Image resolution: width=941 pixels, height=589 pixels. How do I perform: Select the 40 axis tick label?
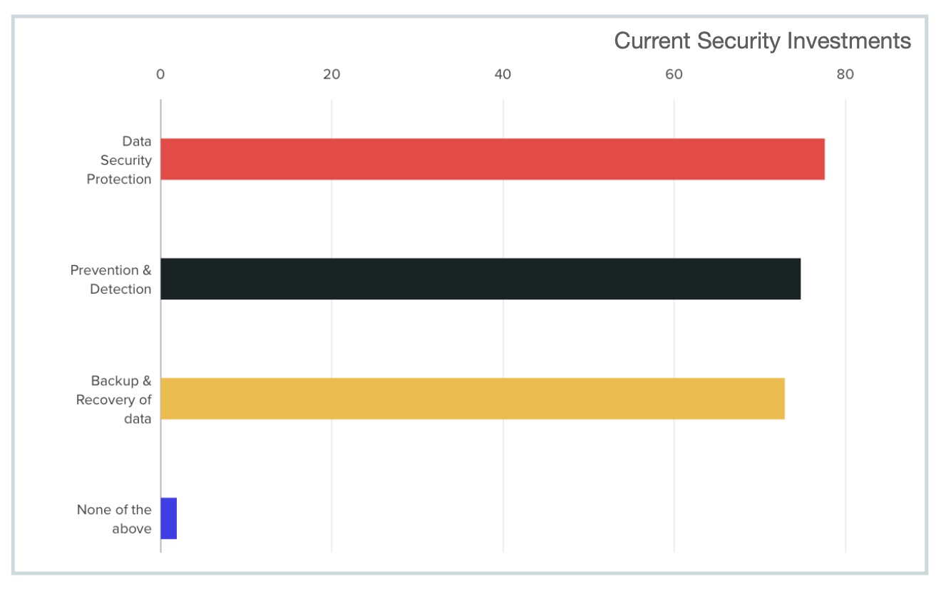pos(503,74)
